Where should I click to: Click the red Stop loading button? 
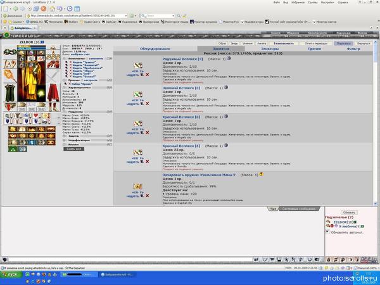[x=43, y=9]
